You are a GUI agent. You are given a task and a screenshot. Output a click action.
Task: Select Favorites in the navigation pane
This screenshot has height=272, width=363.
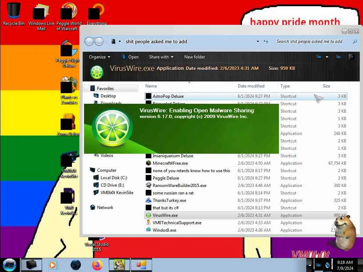coord(105,88)
